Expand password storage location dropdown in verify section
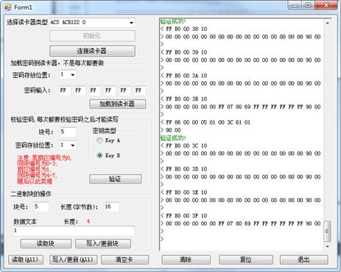The image size is (341, 272). pos(68,145)
